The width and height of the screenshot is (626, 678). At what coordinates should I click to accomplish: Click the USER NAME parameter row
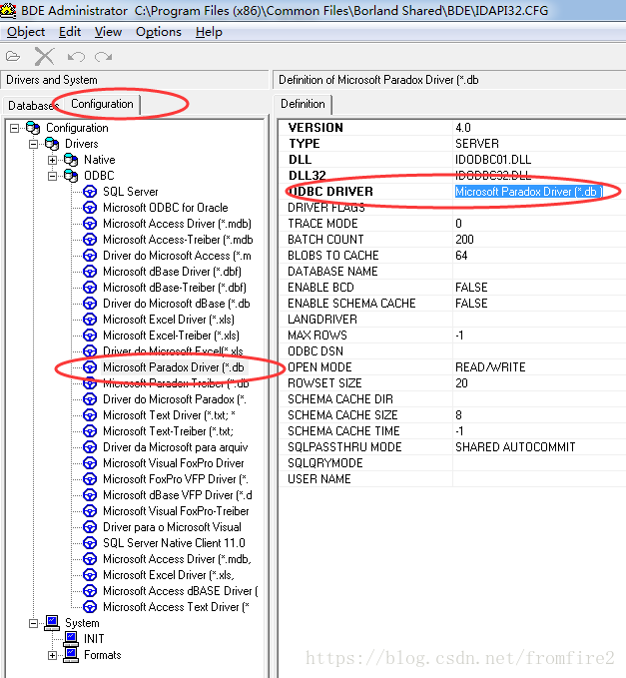click(452, 479)
